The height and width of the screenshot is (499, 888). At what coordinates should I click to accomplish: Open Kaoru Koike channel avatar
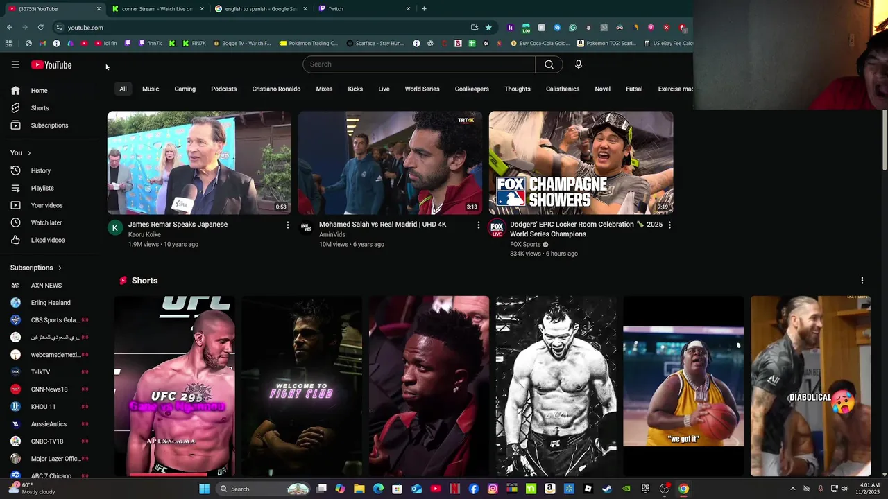click(x=115, y=227)
